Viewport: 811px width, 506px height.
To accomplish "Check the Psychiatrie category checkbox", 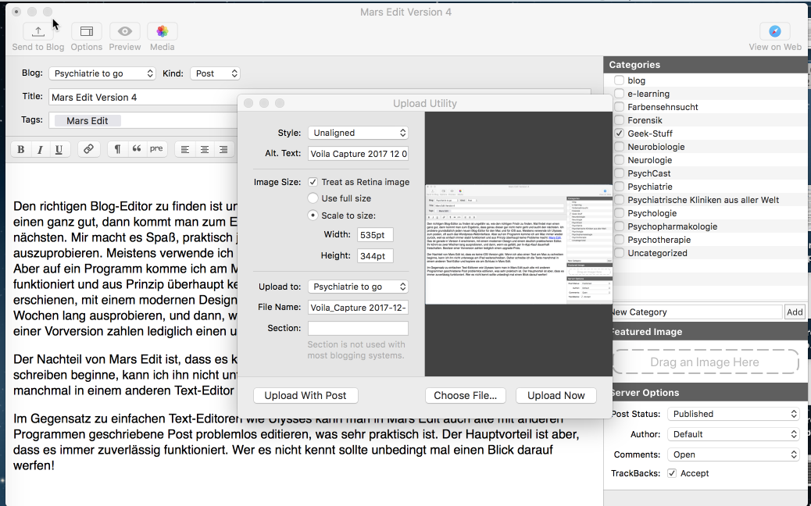I will point(619,187).
